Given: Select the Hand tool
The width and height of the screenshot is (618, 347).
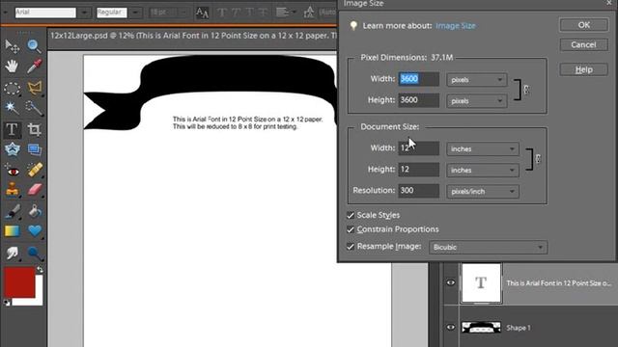Looking at the screenshot, I should 12,67.
